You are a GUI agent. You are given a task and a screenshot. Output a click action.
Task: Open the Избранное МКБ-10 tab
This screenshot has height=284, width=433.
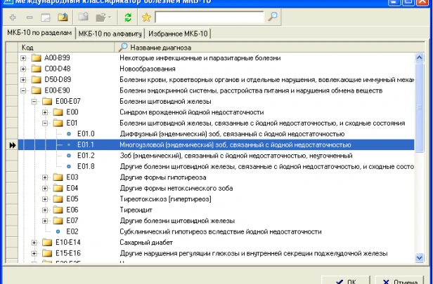178,34
